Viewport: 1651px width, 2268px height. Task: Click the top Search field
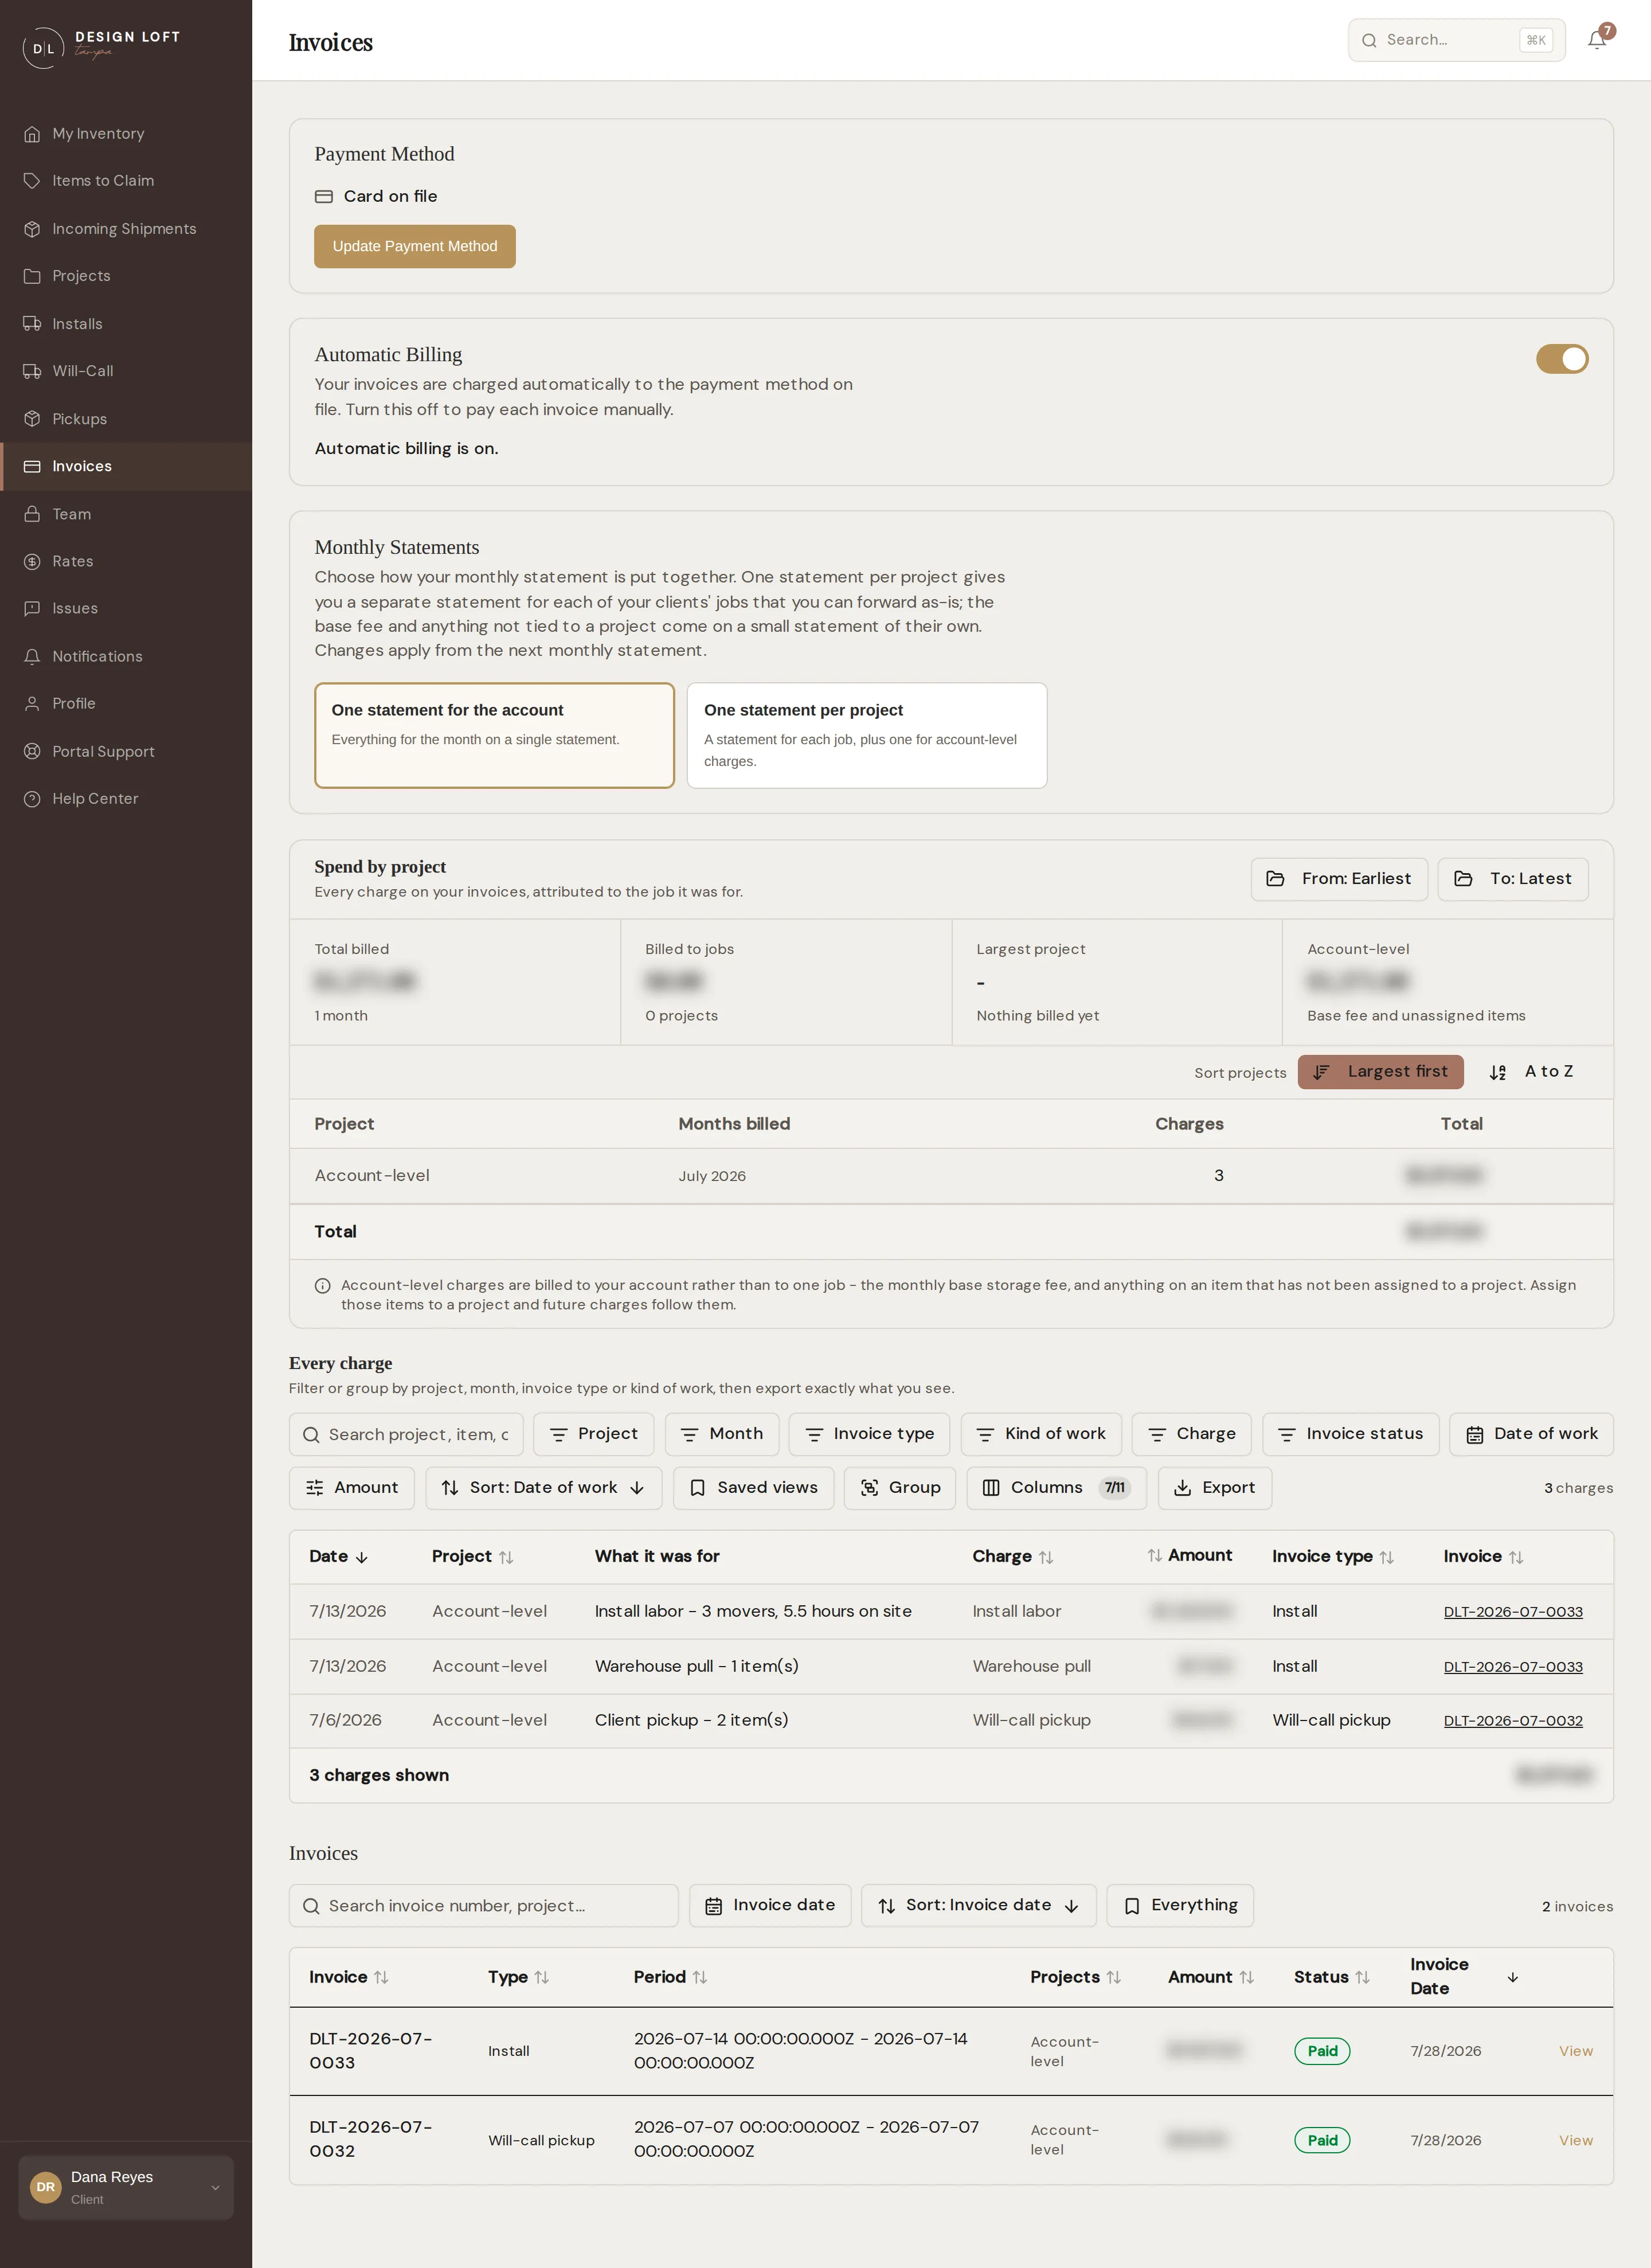pos(1456,40)
